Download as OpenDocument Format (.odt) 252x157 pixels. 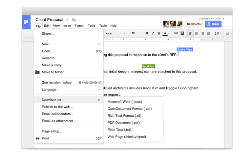[x=133, y=109]
